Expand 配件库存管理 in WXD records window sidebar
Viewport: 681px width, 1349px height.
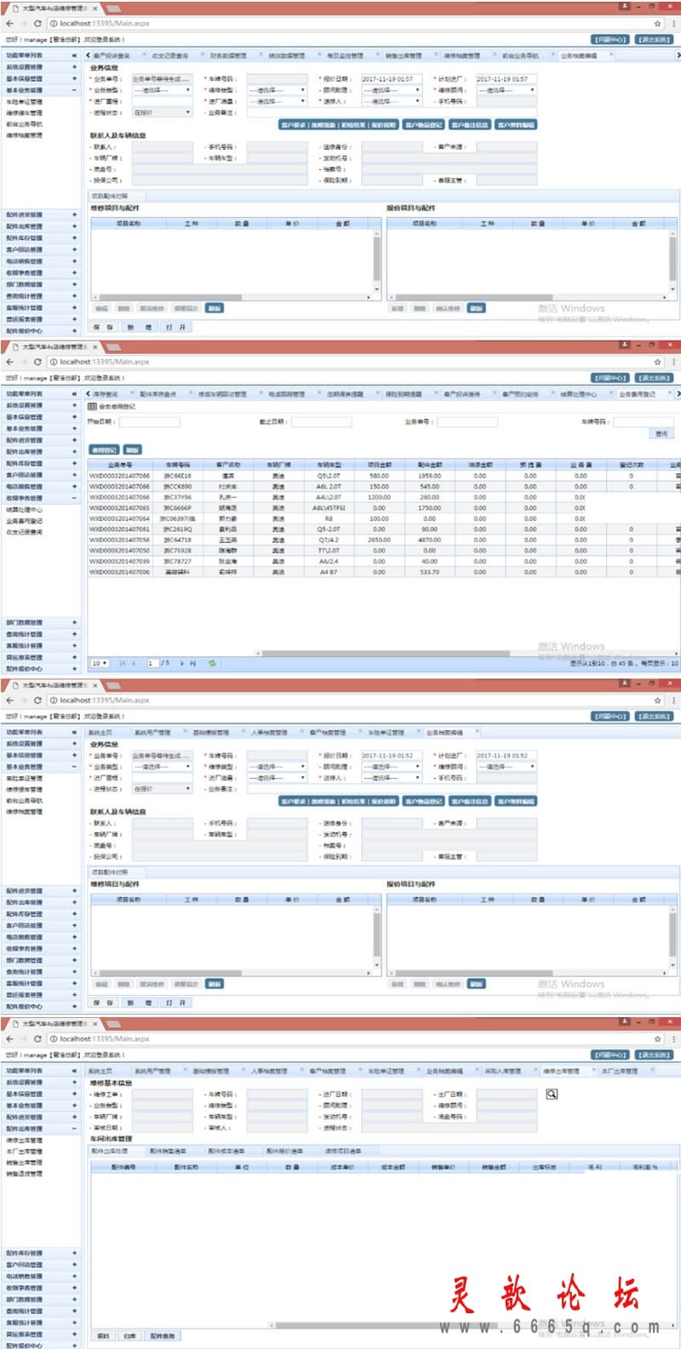75,464
